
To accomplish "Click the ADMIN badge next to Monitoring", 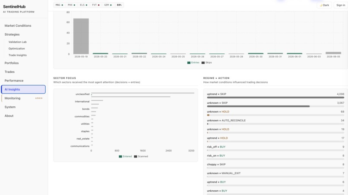I will pos(39,98).
